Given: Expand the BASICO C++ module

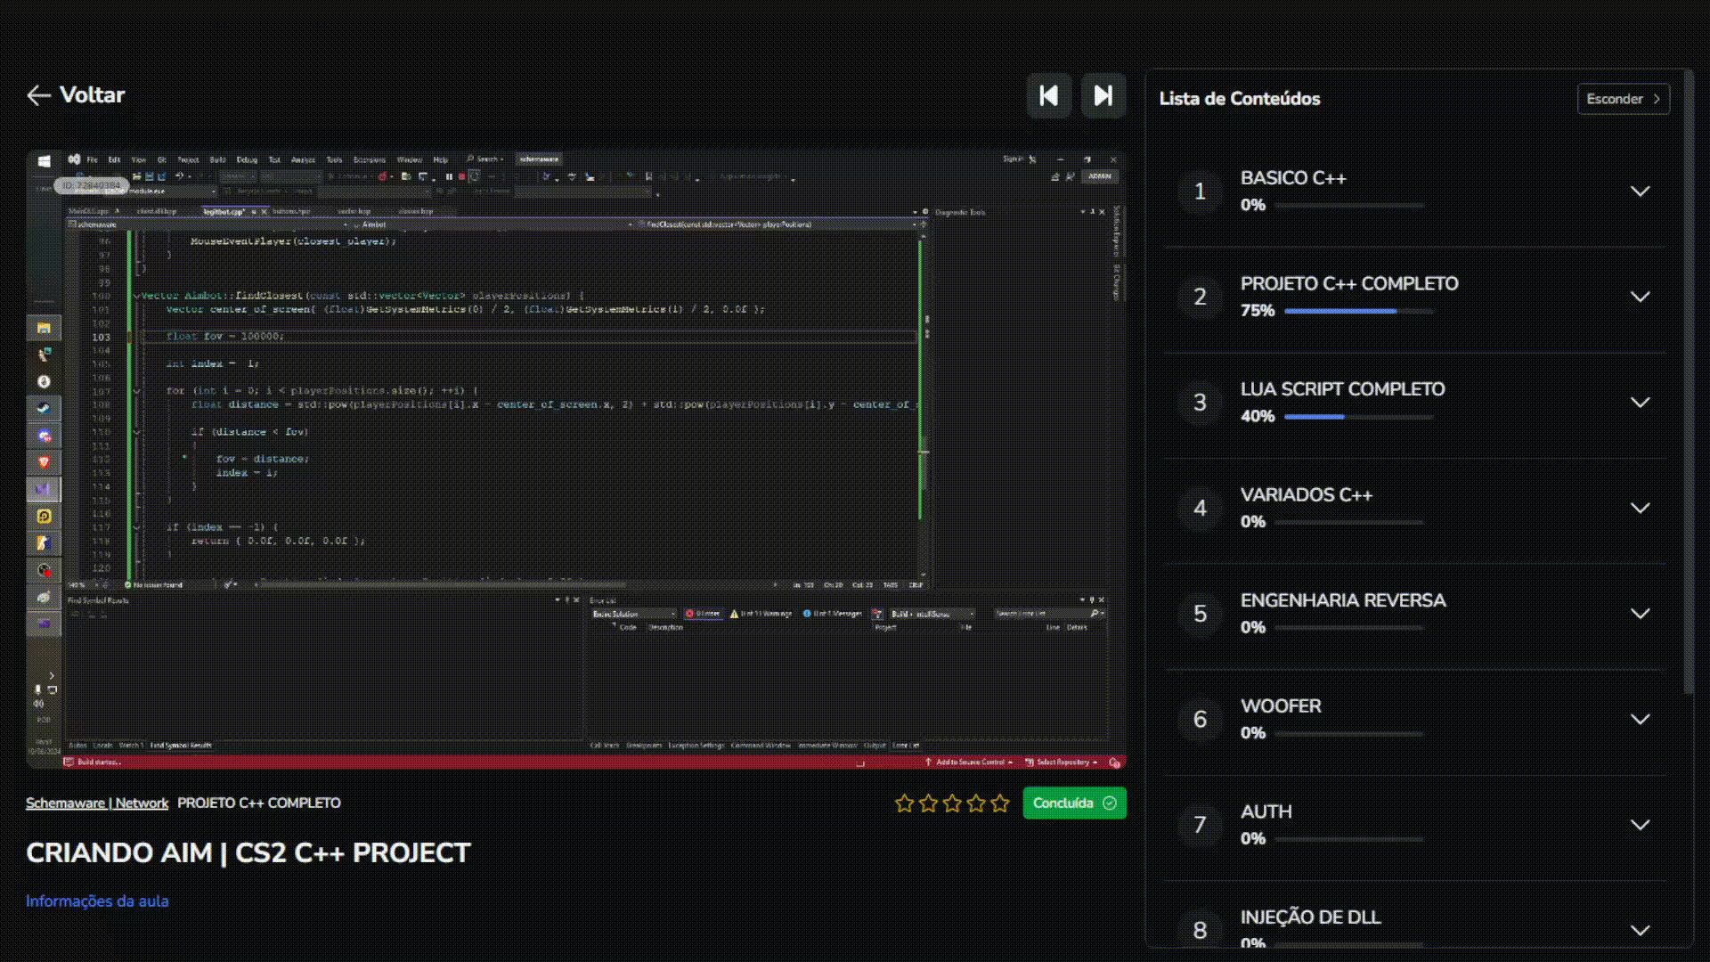Looking at the screenshot, I should 1639,192.
